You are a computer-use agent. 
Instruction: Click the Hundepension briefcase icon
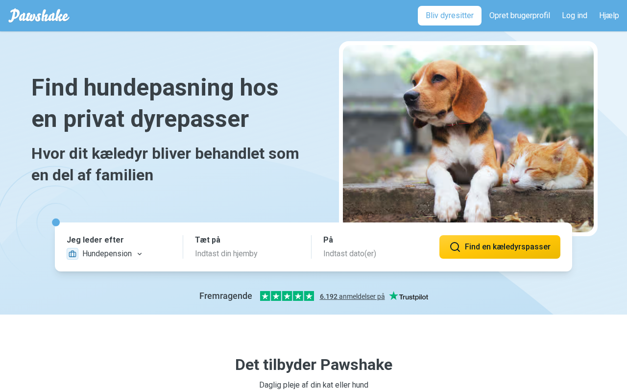tap(72, 254)
